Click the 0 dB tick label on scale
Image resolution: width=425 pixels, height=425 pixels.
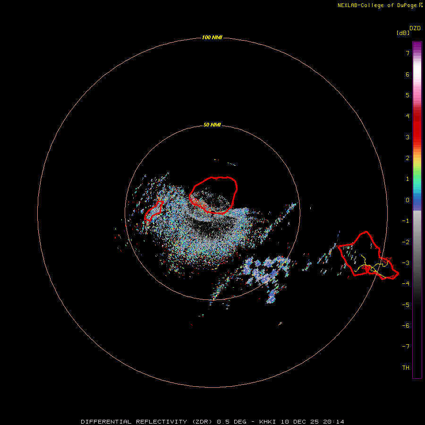(x=408, y=200)
